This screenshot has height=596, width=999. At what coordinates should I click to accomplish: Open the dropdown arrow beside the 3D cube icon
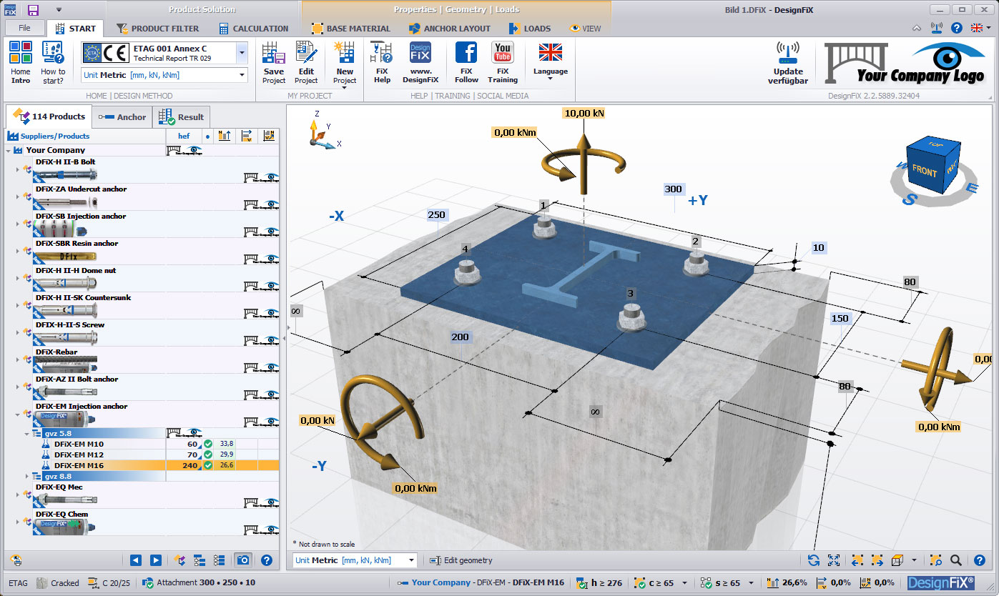pos(915,560)
